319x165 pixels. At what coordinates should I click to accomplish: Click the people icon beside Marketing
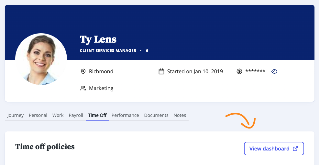(x=83, y=88)
